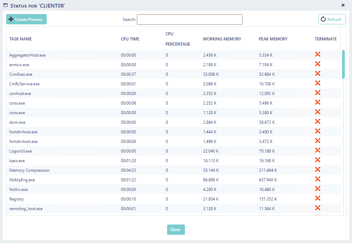This screenshot has height=243, width=352.
Task: Terminate the CcmExec.exe process
Action: tap(317, 73)
